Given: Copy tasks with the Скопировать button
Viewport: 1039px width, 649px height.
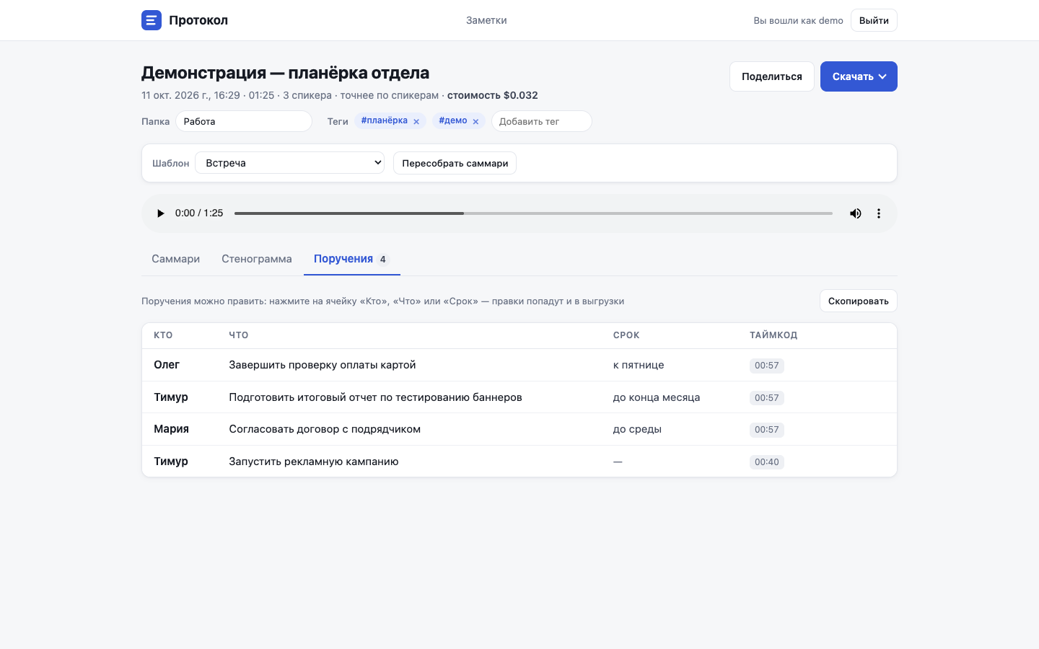Looking at the screenshot, I should coord(859,301).
